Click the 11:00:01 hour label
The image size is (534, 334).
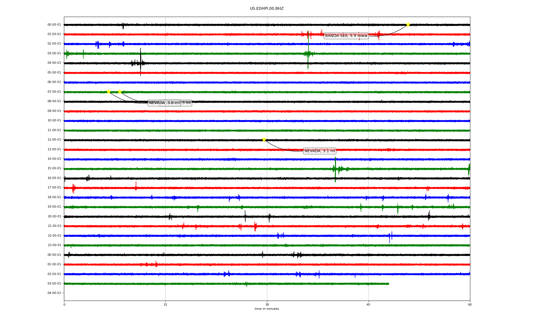pyautogui.click(x=54, y=130)
